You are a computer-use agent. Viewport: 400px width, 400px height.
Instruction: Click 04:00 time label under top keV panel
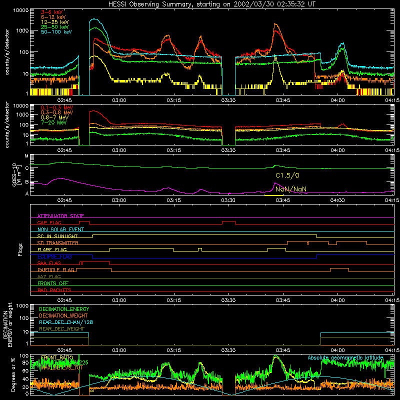click(337, 100)
